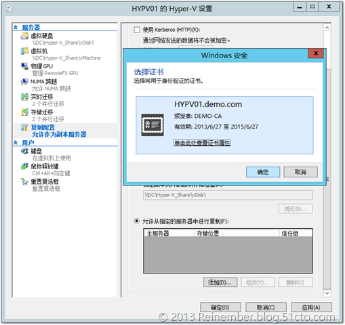Enable the 使用 Kerberos (HTTP) checkbox
The width and height of the screenshot is (345, 325).
pos(137,30)
